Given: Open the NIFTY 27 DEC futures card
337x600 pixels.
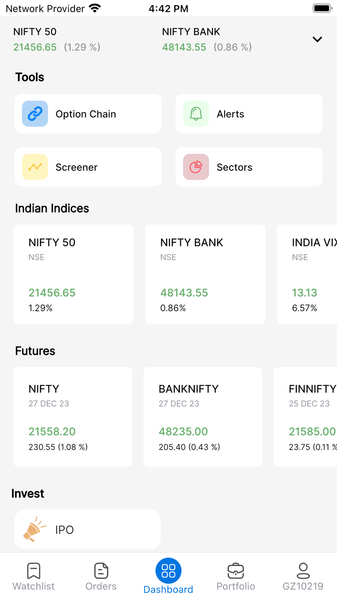Looking at the screenshot, I should click(x=73, y=417).
